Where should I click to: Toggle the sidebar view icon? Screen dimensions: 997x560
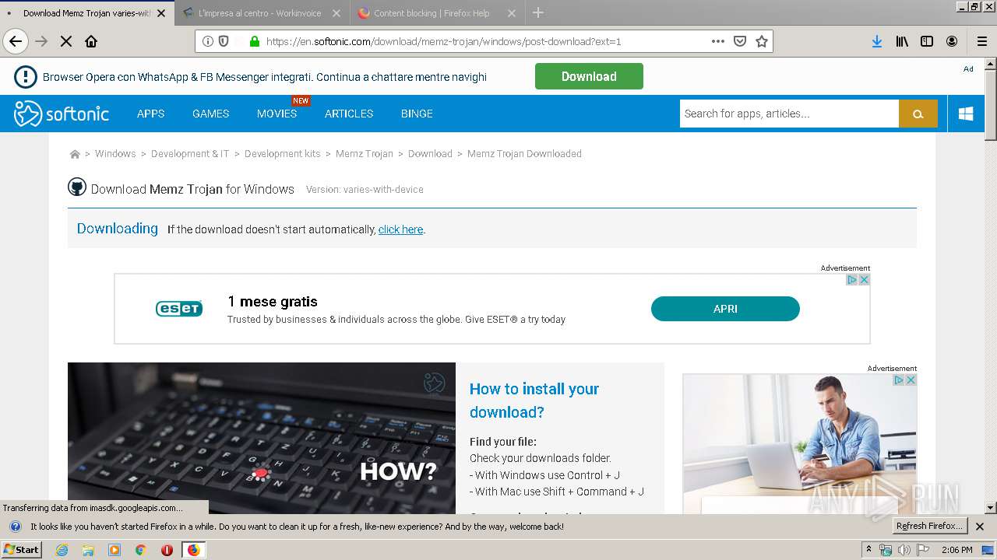click(927, 41)
